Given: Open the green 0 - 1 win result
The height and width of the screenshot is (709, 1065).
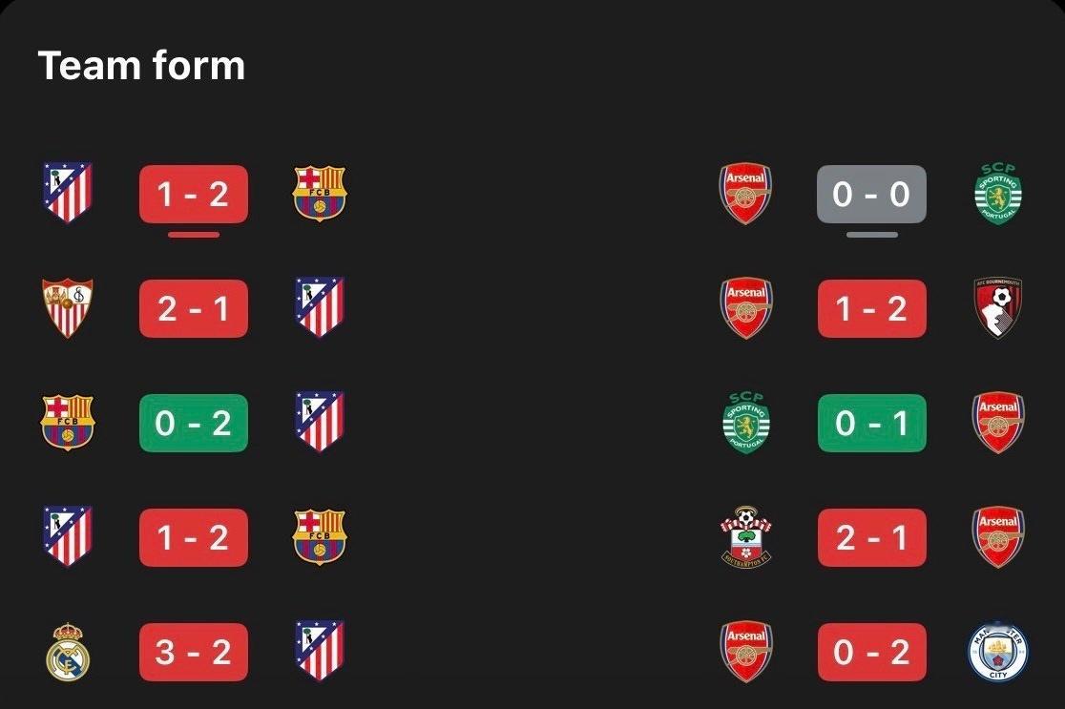Looking at the screenshot, I should [x=871, y=423].
